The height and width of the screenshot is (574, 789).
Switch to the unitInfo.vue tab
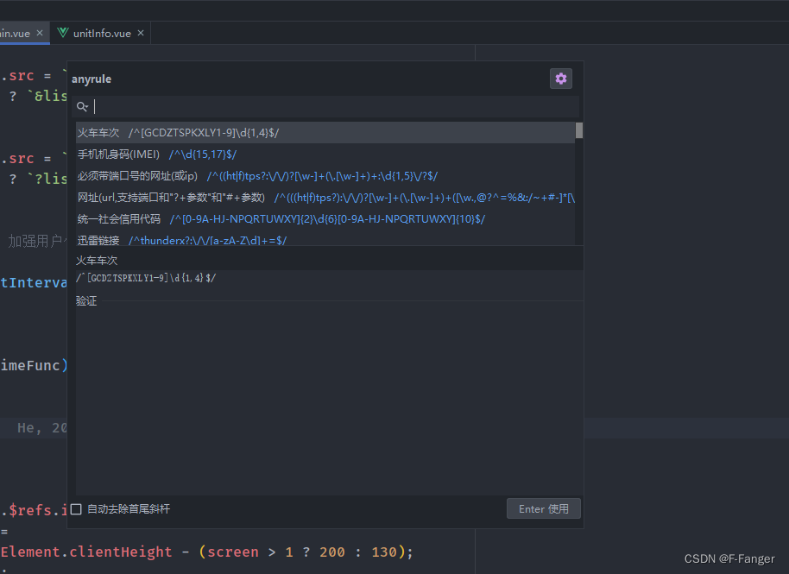101,33
